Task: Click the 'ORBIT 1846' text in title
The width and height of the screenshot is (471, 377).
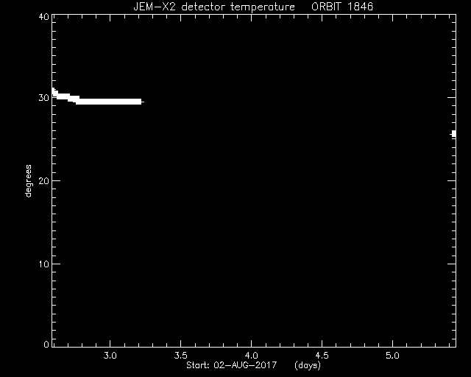Action: (342, 7)
